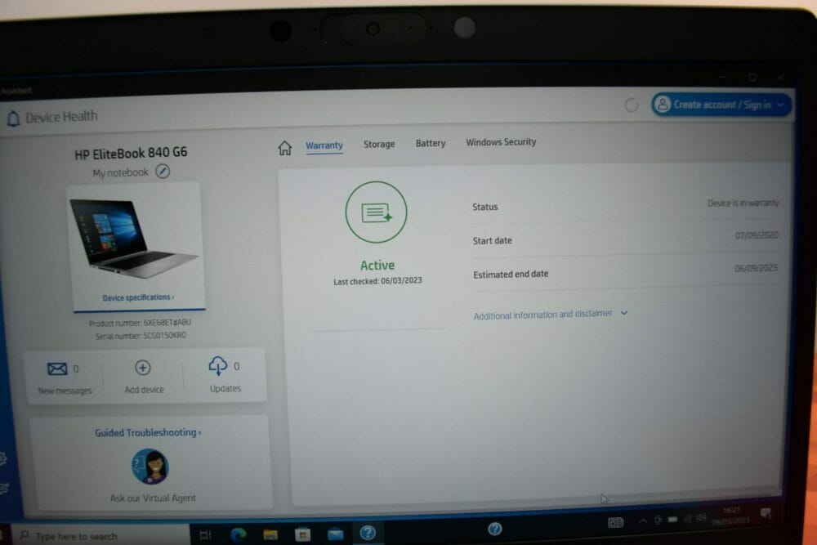Viewport: 817px width, 545px height.
Task: Click the Status row label
Action: 485,207
